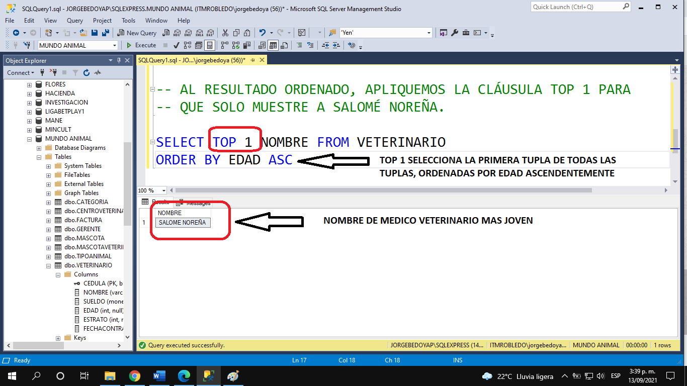
Task: Expand the dbo.MASCOTA table node
Action: 48,238
